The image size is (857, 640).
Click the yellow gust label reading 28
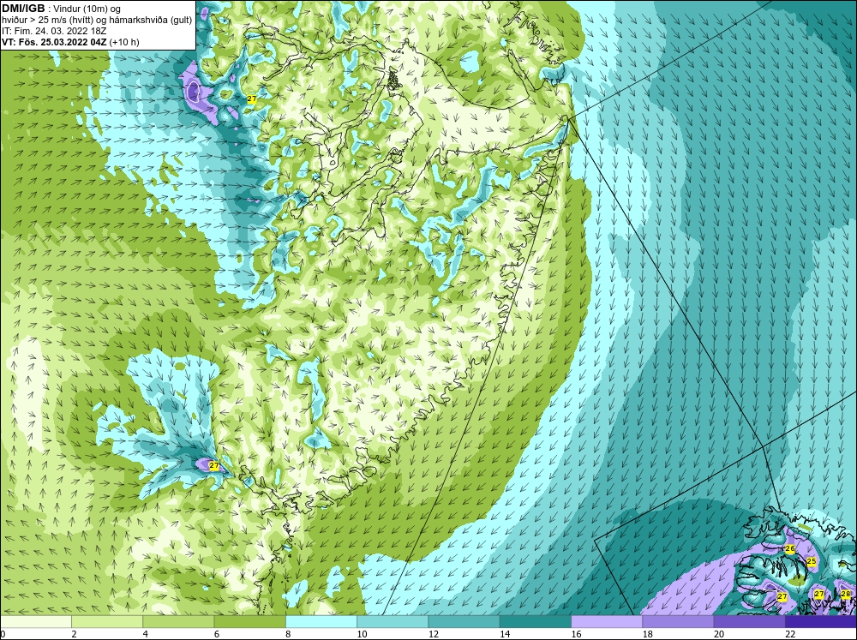pos(846,594)
